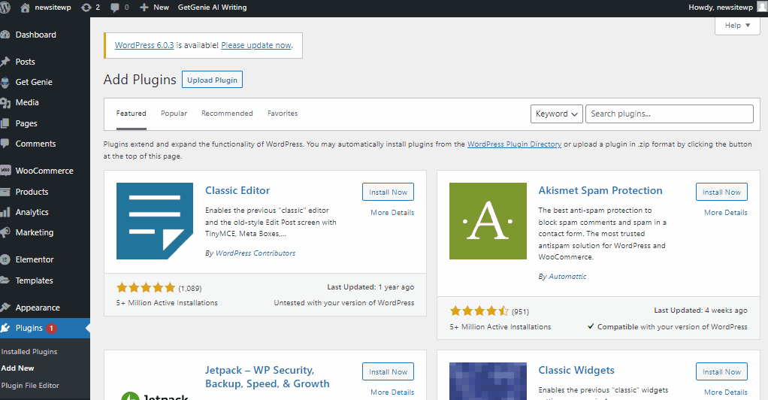Open Plugin File Editor submenu item
This screenshot has width=768, height=400.
[x=30, y=385]
